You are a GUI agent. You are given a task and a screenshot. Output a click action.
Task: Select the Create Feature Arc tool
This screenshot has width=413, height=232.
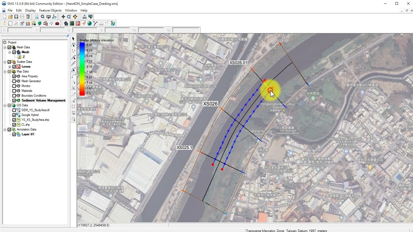(x=74, y=76)
